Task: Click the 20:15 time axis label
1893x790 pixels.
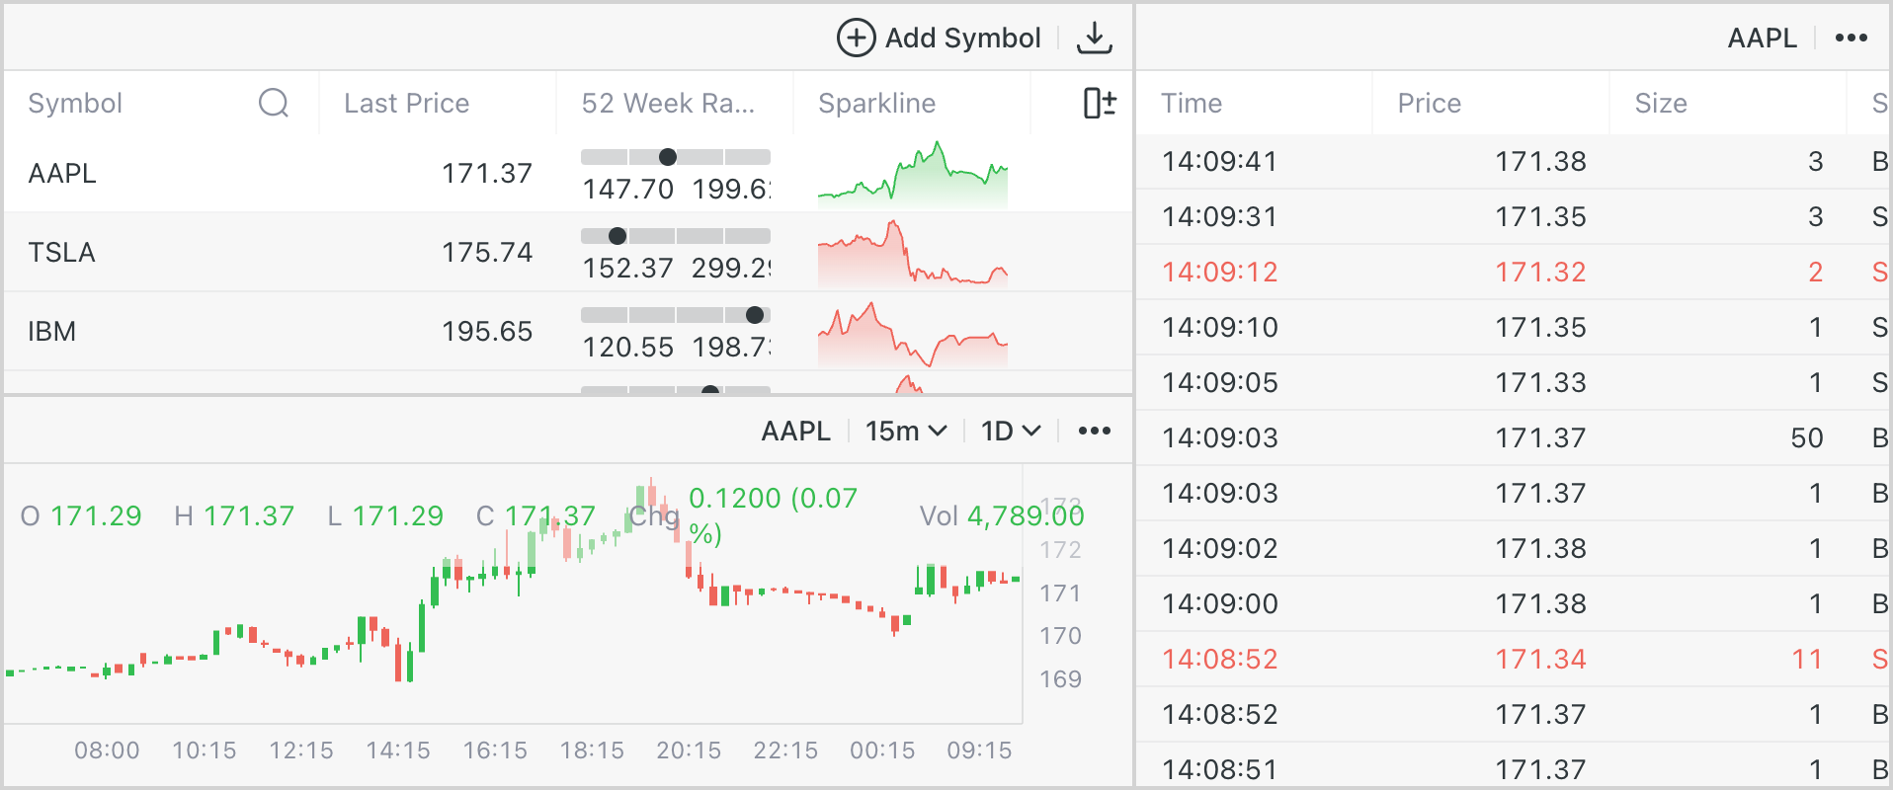Action: pos(689,750)
